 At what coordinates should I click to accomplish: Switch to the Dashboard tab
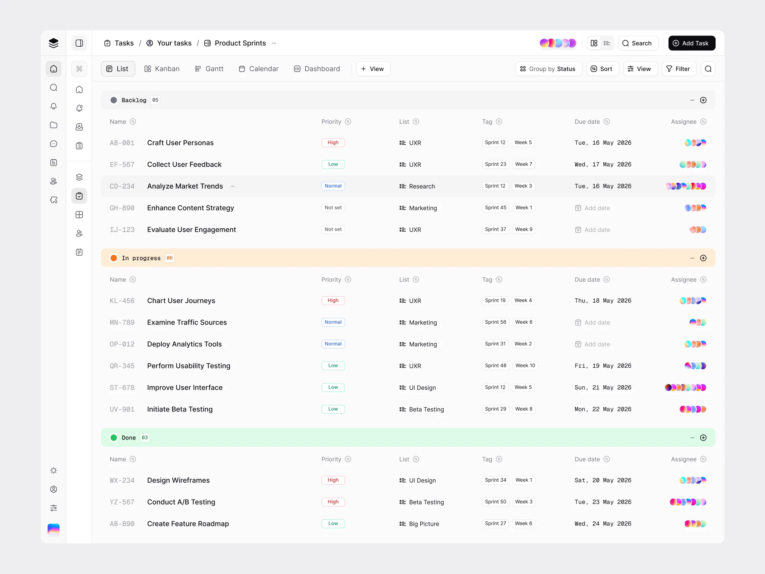click(x=317, y=69)
